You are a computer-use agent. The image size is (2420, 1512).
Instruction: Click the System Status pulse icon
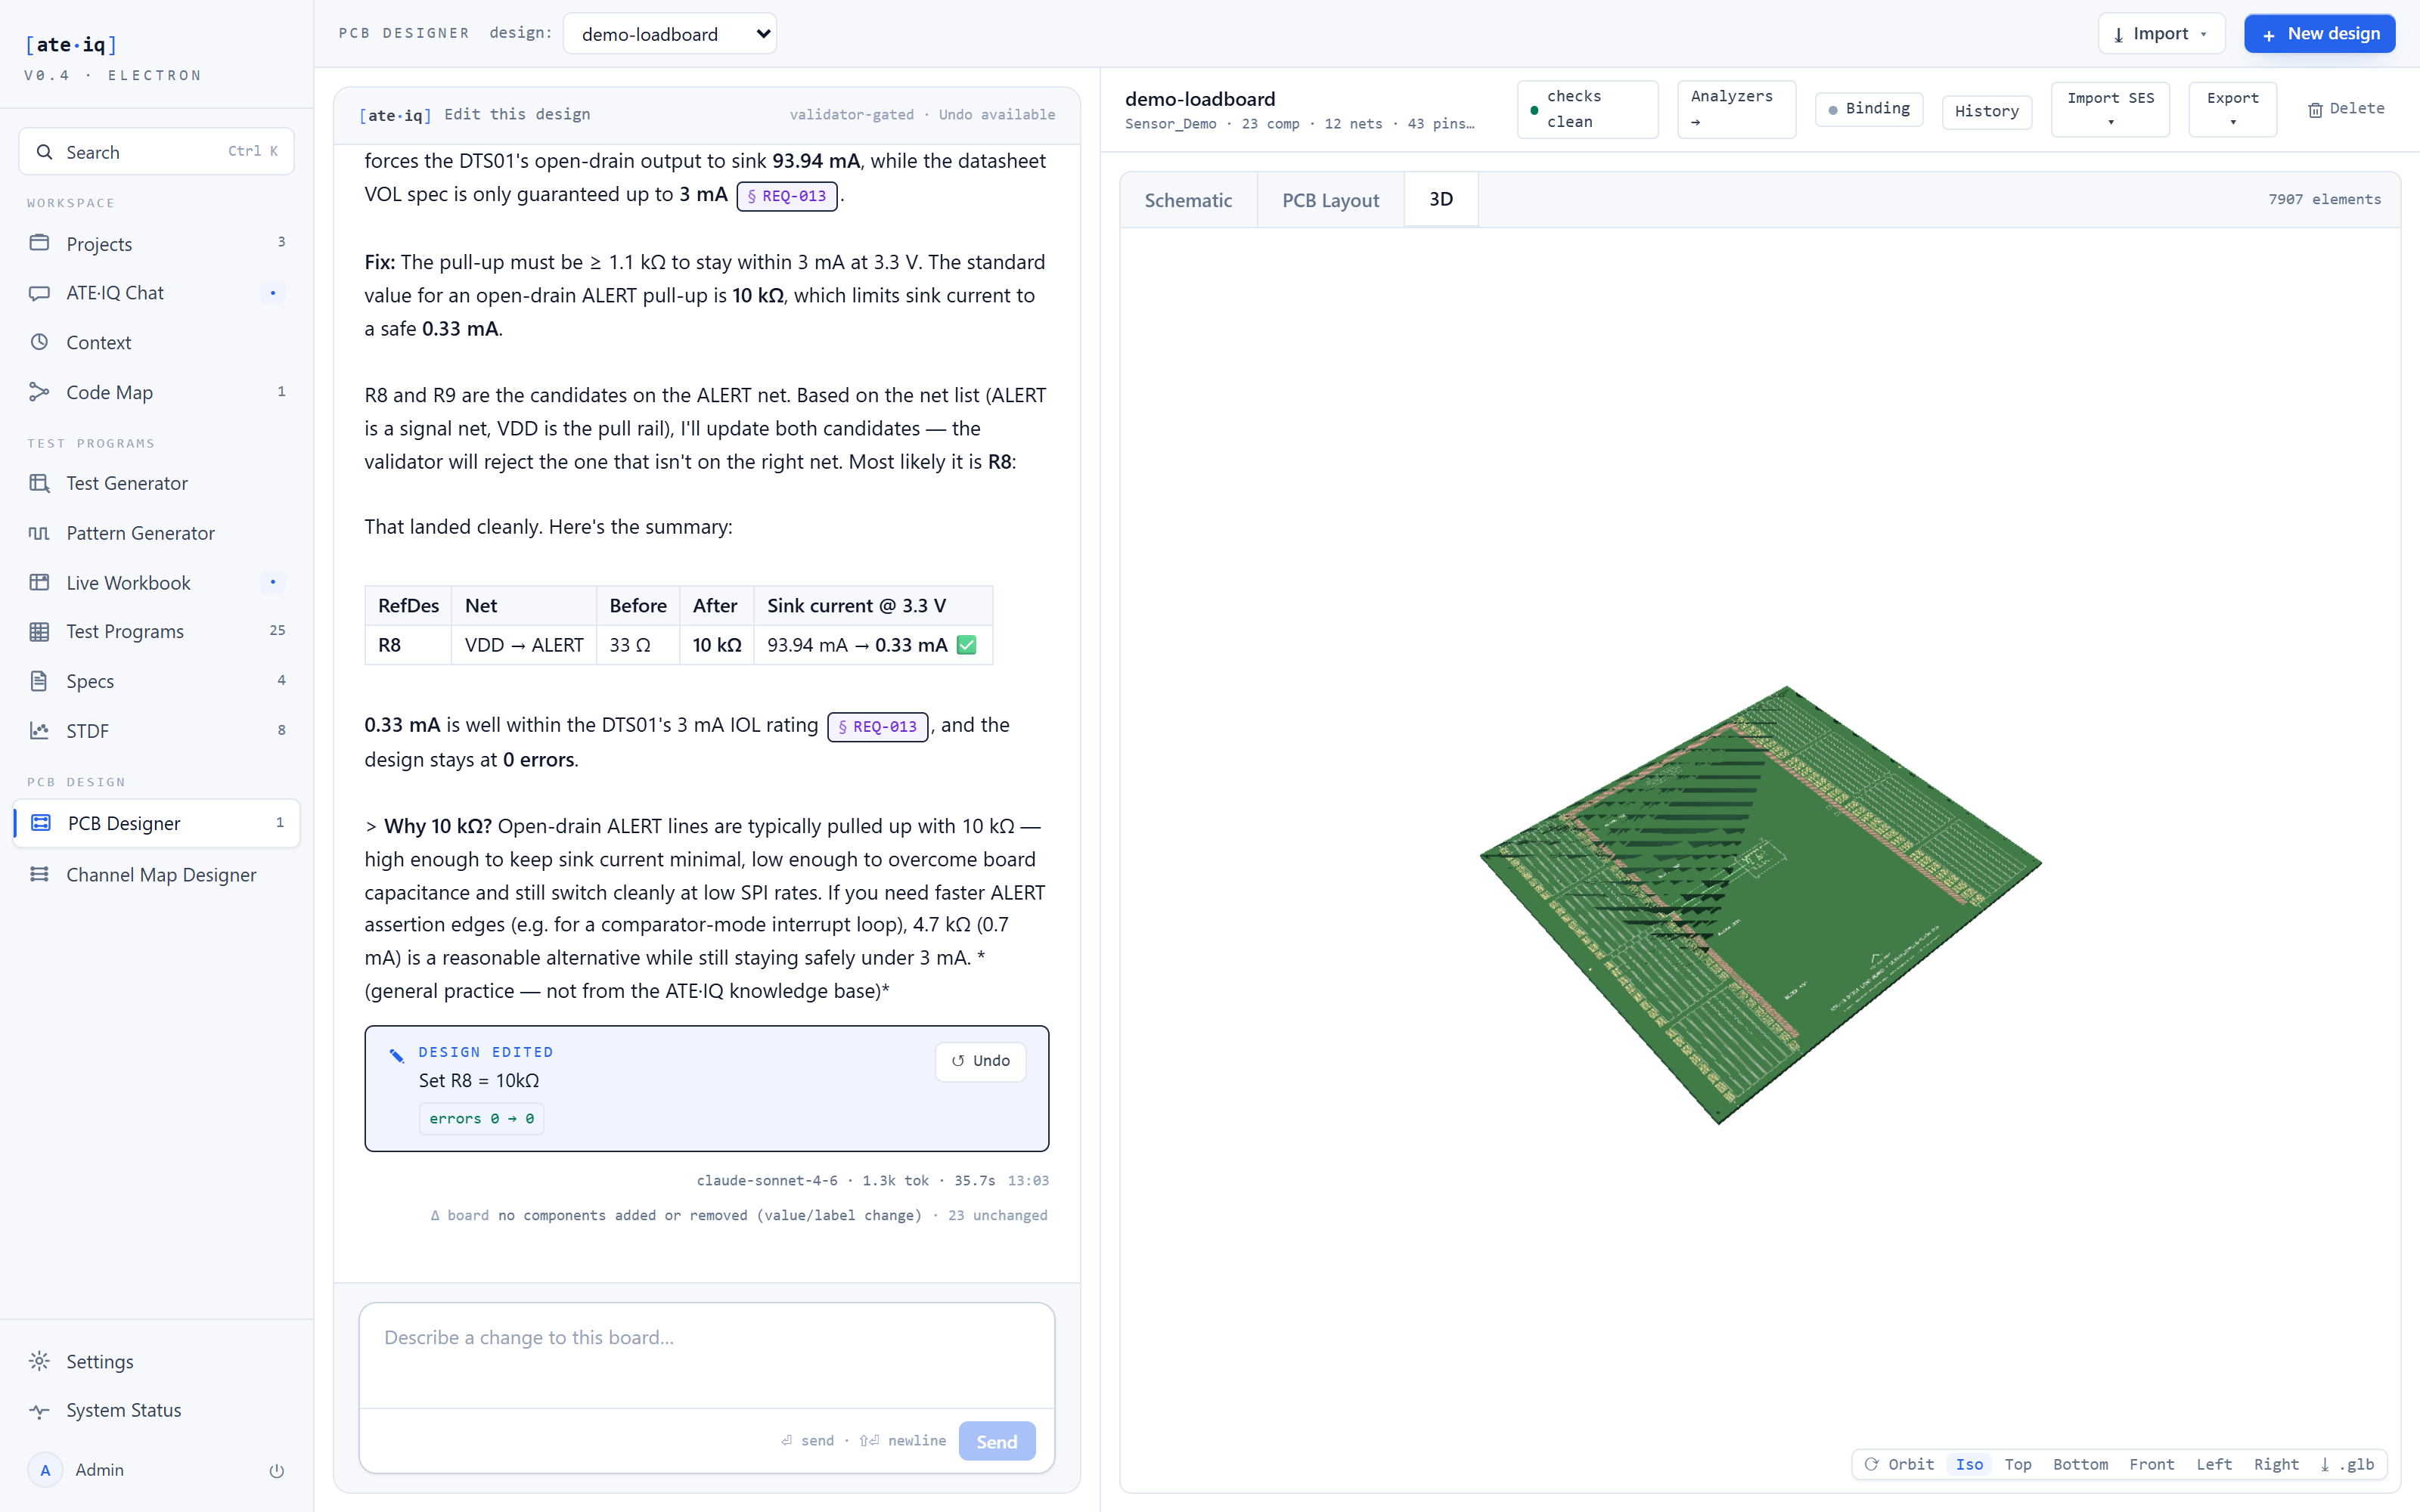(39, 1411)
